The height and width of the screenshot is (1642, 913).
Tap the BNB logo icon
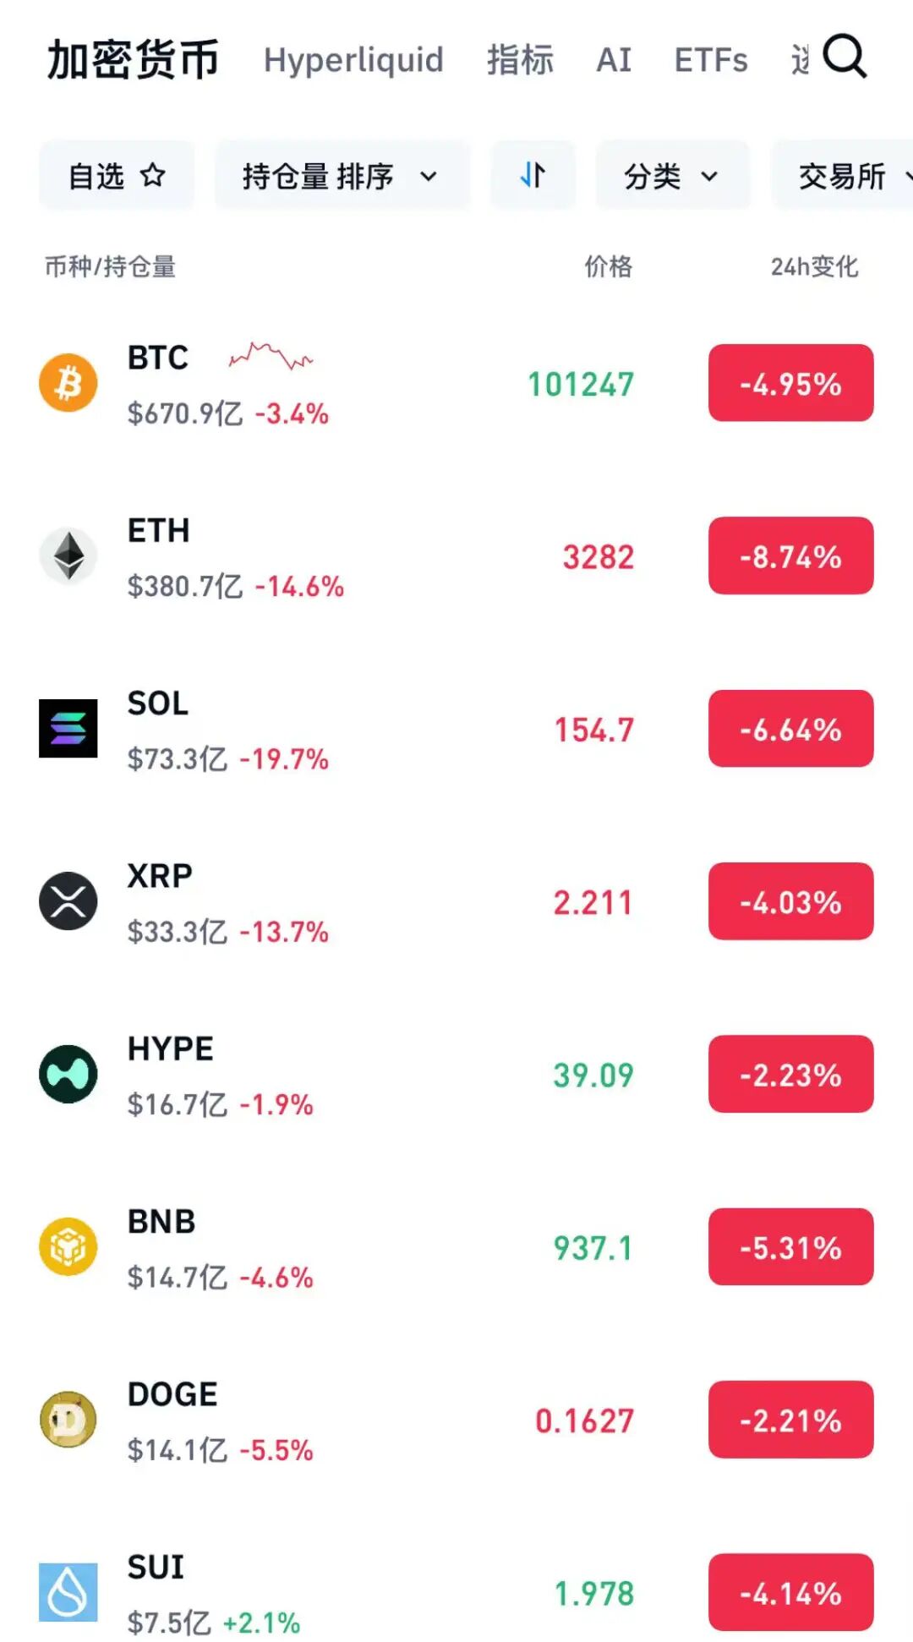pos(68,1246)
